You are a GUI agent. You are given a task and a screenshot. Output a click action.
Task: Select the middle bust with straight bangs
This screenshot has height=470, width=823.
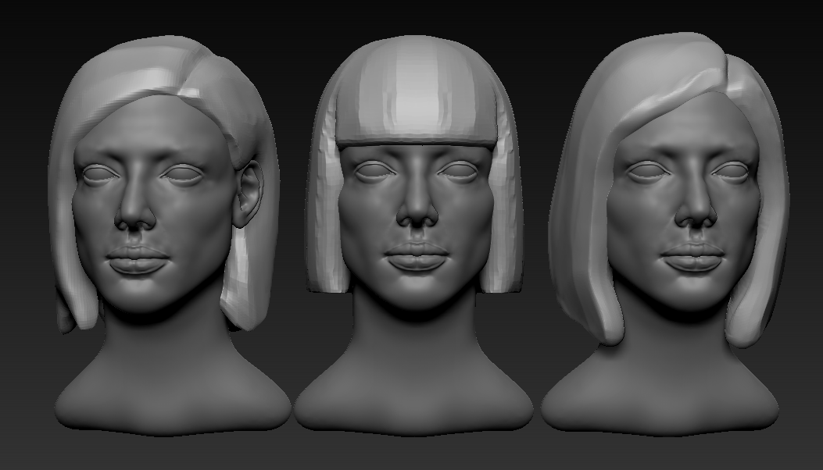click(414, 235)
